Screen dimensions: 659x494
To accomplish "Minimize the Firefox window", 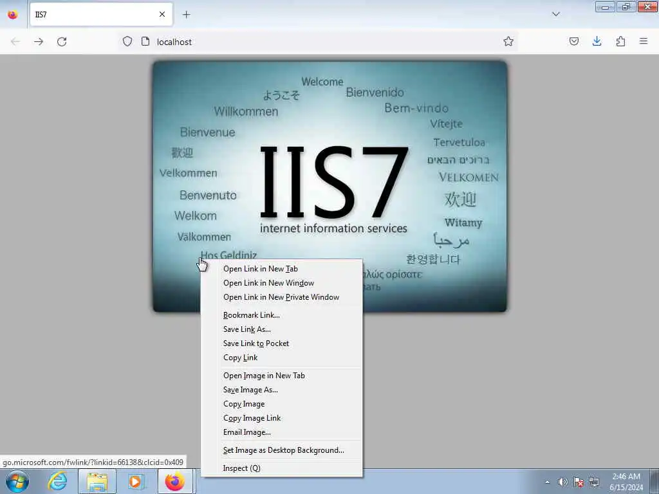I will [605, 6].
